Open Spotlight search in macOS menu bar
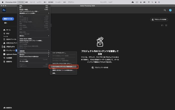 152,2
